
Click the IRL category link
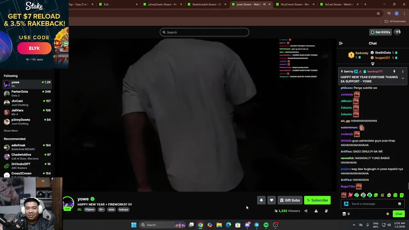tap(80, 210)
